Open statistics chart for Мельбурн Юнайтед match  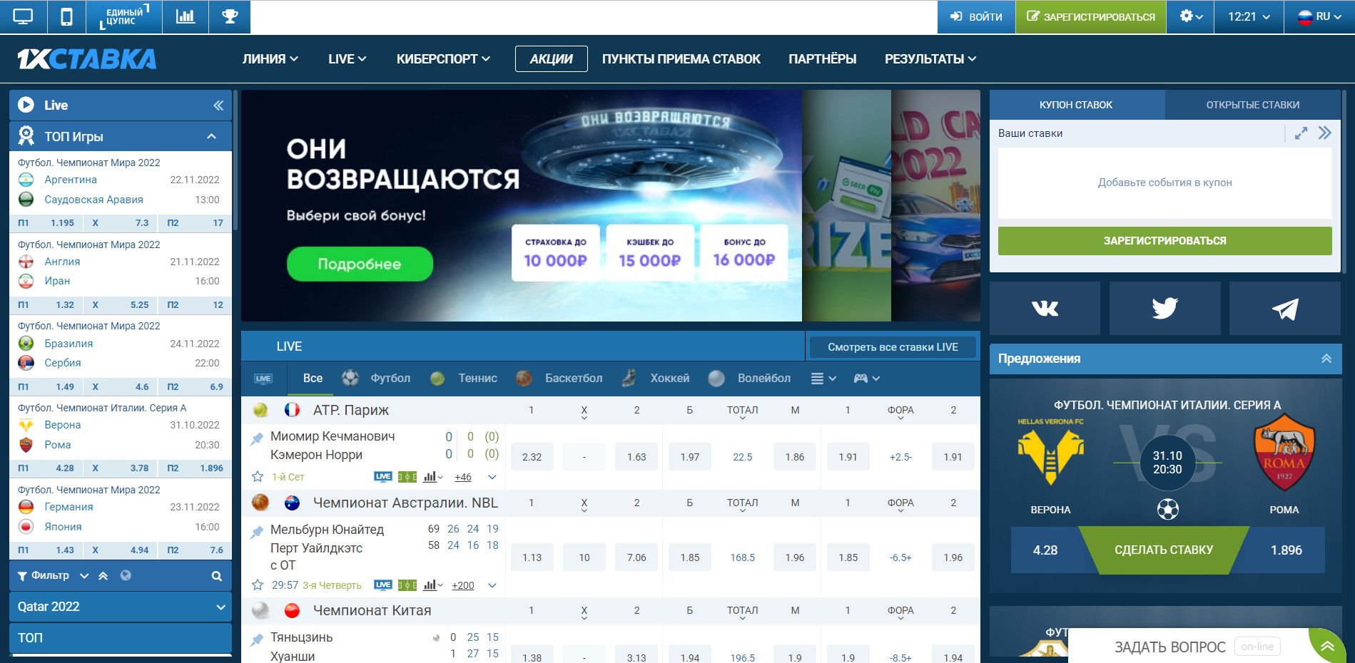433,585
